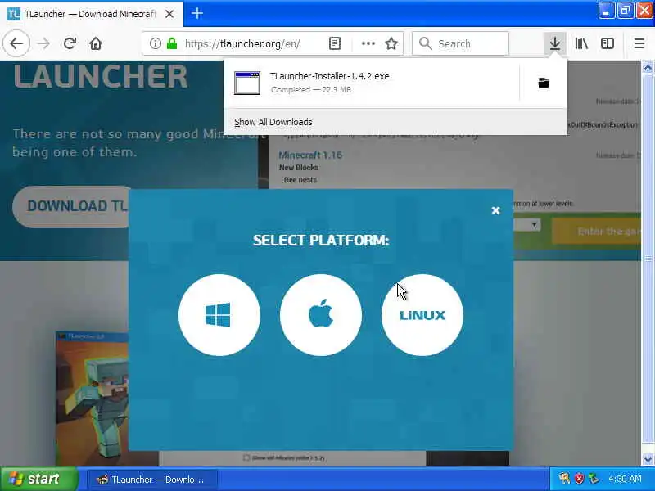Reload the current page
The width and height of the screenshot is (655, 491).
pyautogui.click(x=70, y=43)
